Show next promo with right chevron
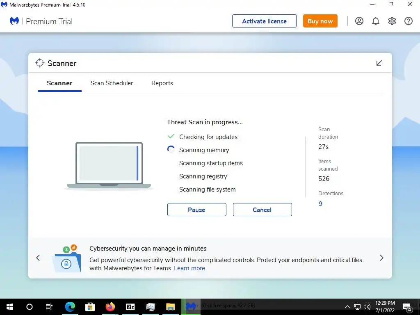The image size is (420, 315). (381, 258)
